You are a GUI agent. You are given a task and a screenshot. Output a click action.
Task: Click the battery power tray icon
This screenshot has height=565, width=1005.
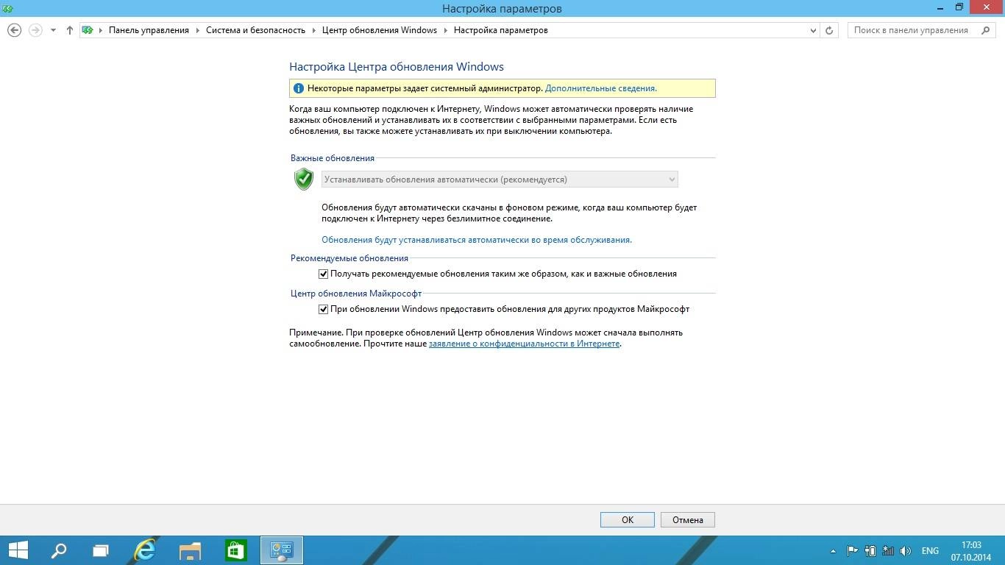[870, 550]
